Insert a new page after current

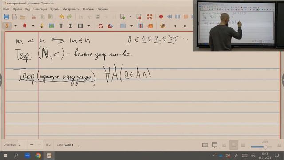click(122, 17)
